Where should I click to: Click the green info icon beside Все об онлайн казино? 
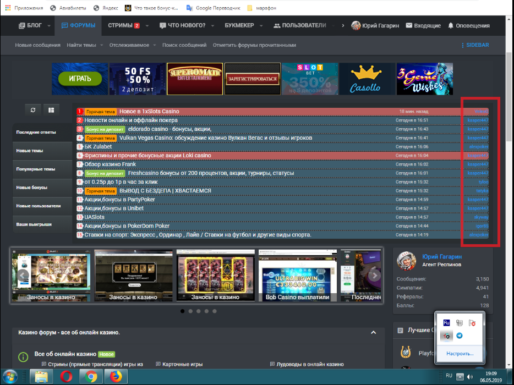pyautogui.click(x=23, y=357)
